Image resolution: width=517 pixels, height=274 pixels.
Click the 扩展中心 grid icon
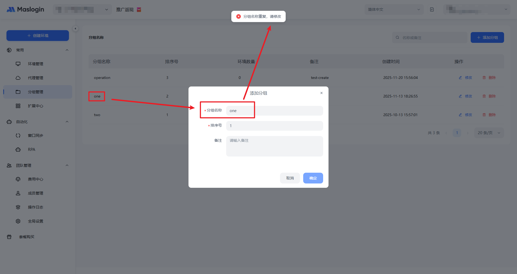(x=18, y=106)
